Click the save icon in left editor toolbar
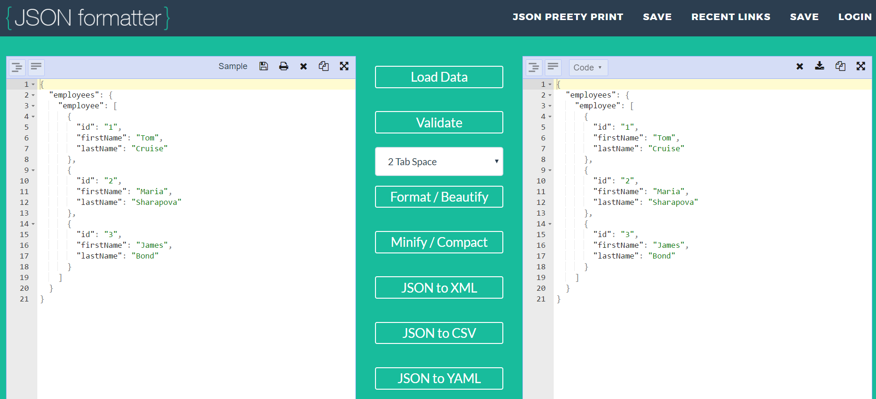 click(264, 66)
